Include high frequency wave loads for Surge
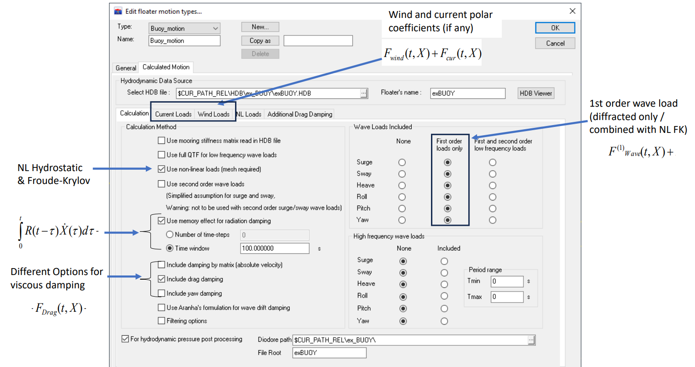Image resolution: width=695 pixels, height=367 pixels. click(444, 261)
